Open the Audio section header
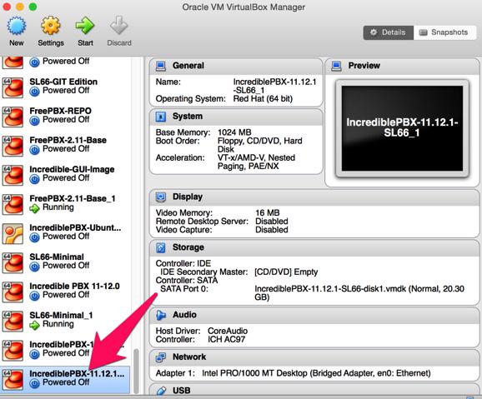This screenshot has height=399, width=482. point(314,315)
